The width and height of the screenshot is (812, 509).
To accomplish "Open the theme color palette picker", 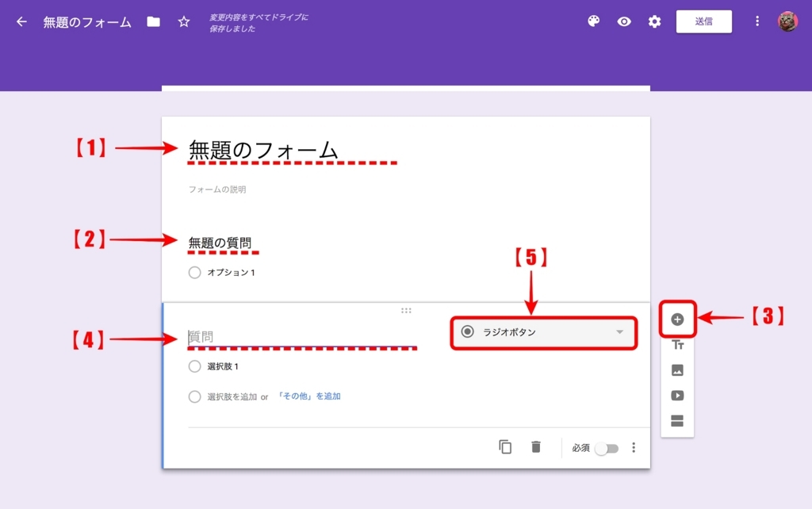I will coord(593,21).
